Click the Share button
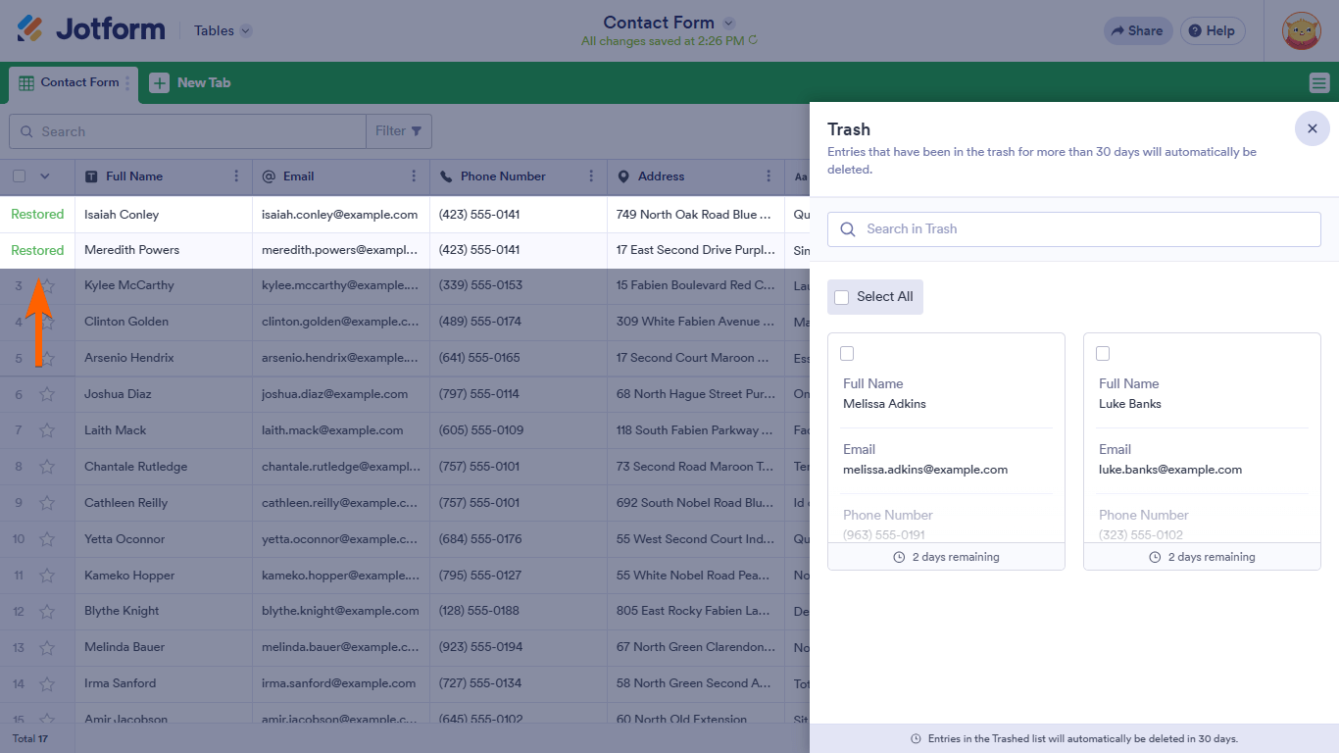The image size is (1339, 753). tap(1137, 30)
